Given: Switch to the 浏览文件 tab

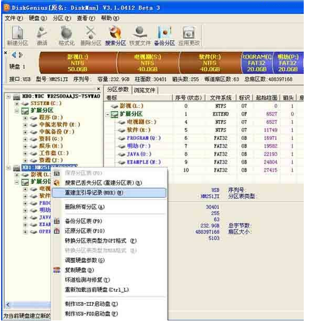Looking at the screenshot, I should [145, 90].
